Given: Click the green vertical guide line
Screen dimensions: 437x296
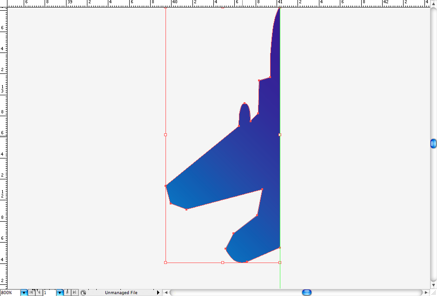Looking at the screenshot, I should point(280,274).
